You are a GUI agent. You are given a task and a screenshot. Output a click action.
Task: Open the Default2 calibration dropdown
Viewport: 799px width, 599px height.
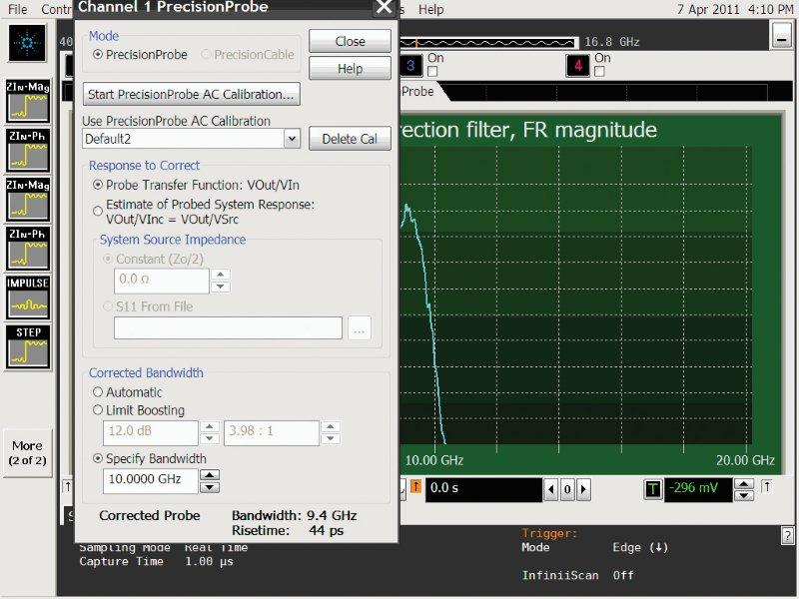[x=292, y=140]
